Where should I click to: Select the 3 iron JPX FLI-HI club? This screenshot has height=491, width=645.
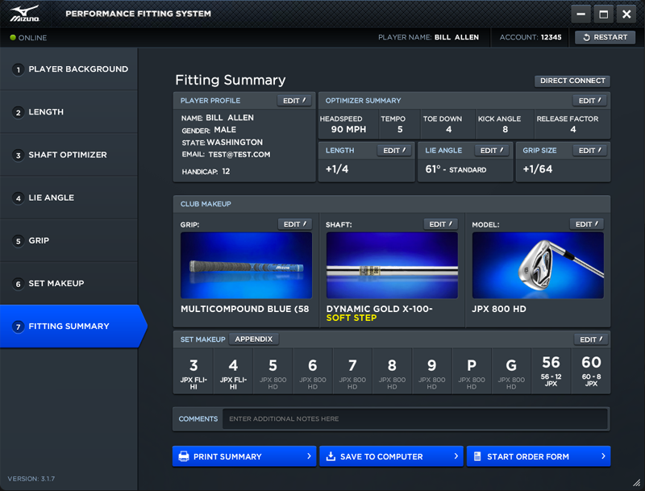click(193, 372)
